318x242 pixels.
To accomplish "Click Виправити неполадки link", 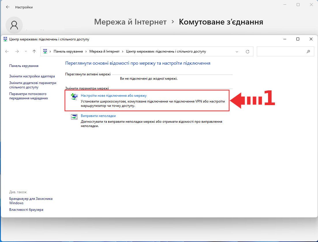I will click(x=98, y=116).
